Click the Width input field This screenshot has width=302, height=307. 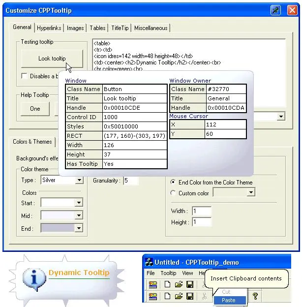click(201, 211)
